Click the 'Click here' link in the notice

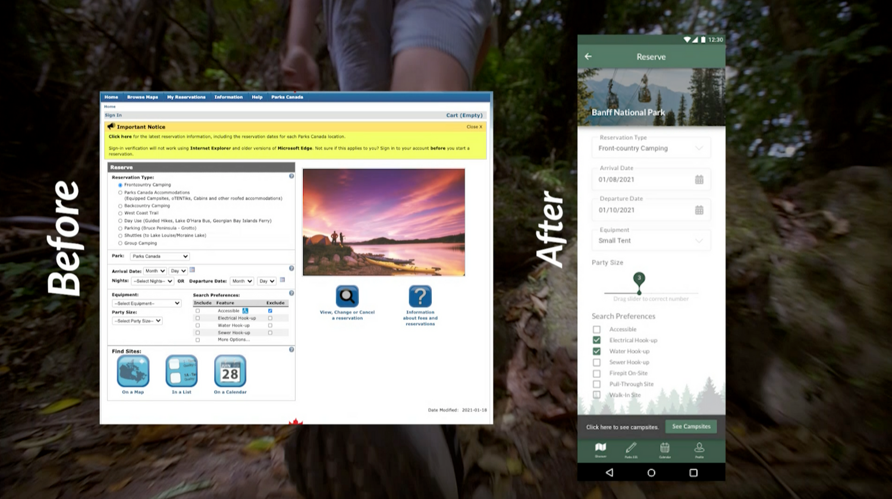pos(120,137)
